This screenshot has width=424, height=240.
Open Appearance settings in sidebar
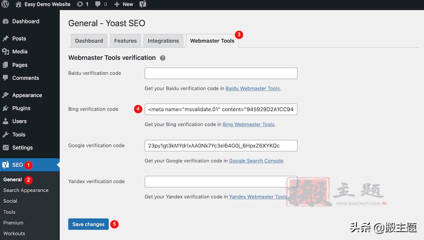click(27, 95)
